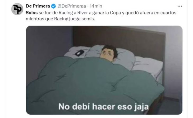
Task: Open the three-dots more options menu
Action: [x=180, y=6]
